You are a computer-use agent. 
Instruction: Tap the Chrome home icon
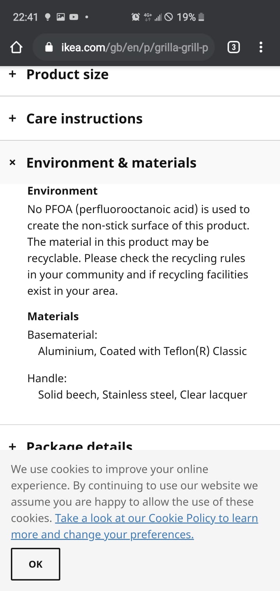[16, 47]
